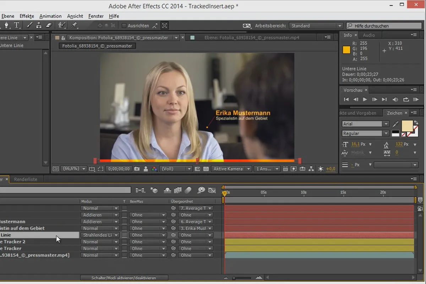Image resolution: width=426 pixels, height=284 pixels.
Task: Start RAM preview in Vorschau panel
Action: [x=416, y=100]
